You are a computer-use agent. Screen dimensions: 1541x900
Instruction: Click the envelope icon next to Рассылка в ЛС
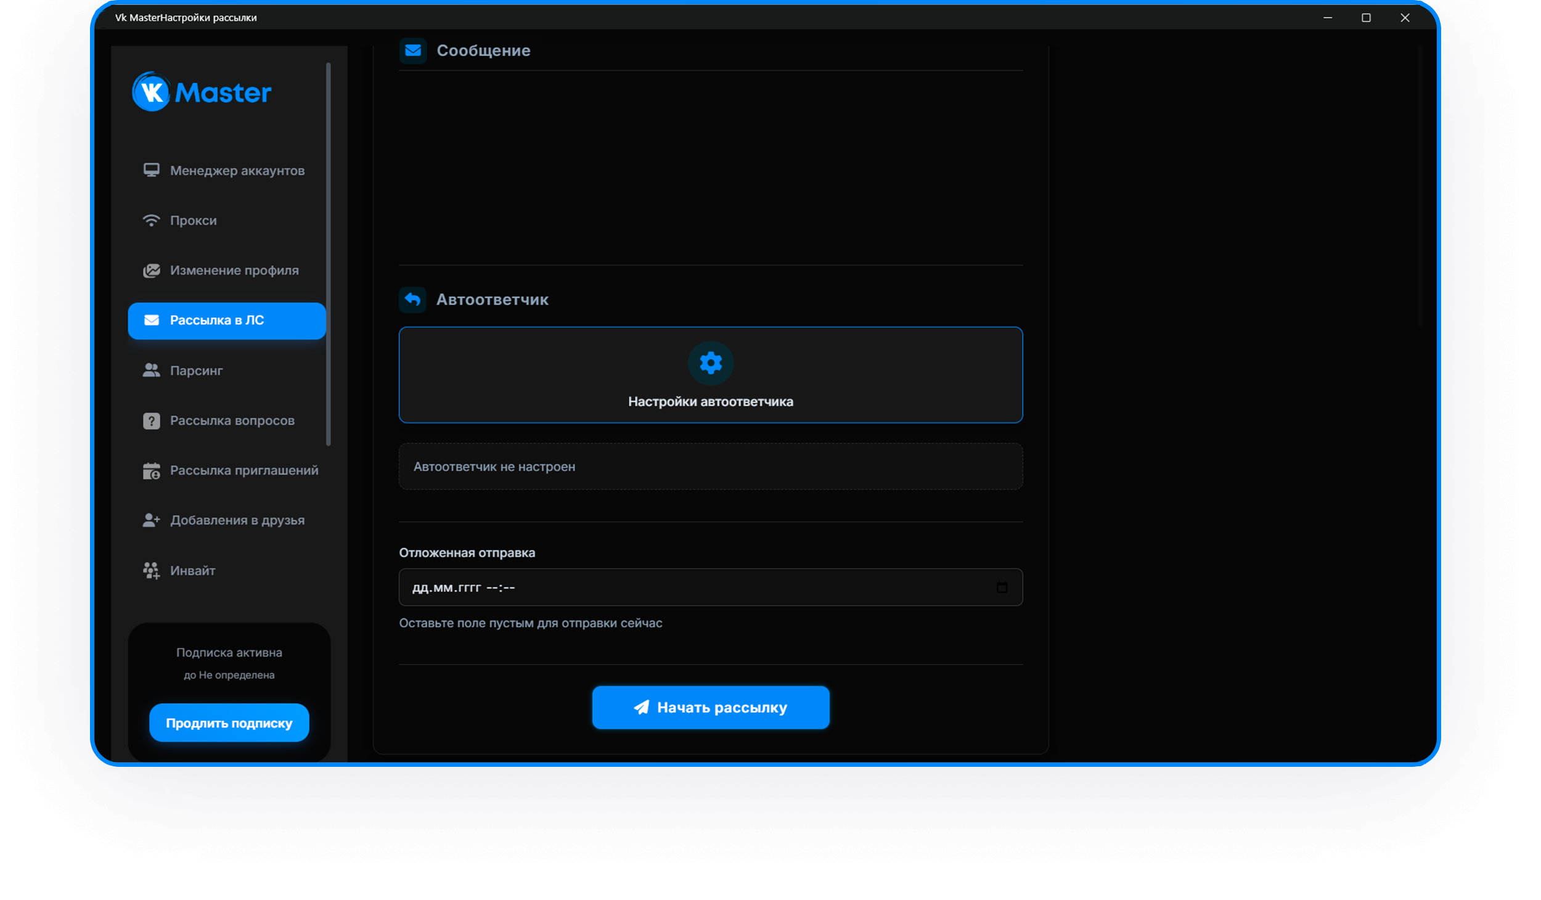[152, 320]
